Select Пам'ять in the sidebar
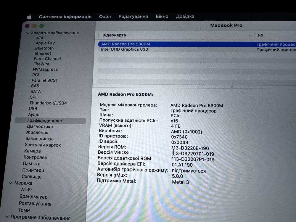Image resolution: width=296 pixels, height=222 pixels. 32,164
